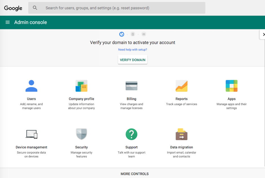Click the Device management label
Image resolution: width=265 pixels, height=178 pixels.
(32, 147)
